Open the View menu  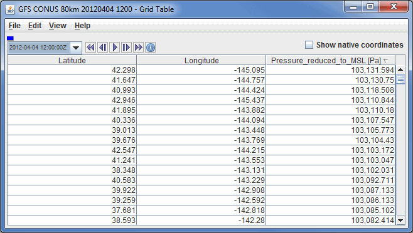(57, 26)
